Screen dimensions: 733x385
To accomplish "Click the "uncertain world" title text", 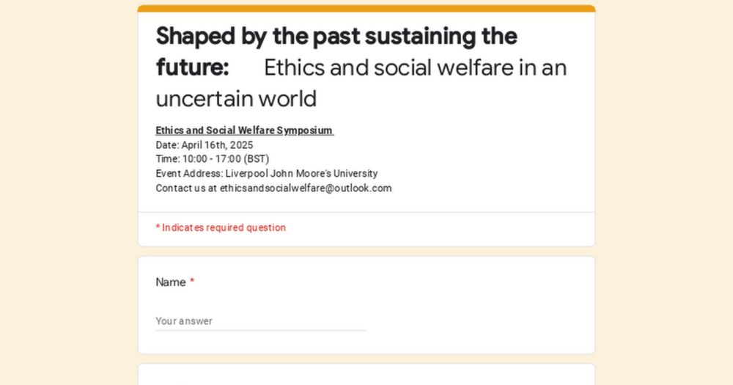I will click(x=236, y=99).
